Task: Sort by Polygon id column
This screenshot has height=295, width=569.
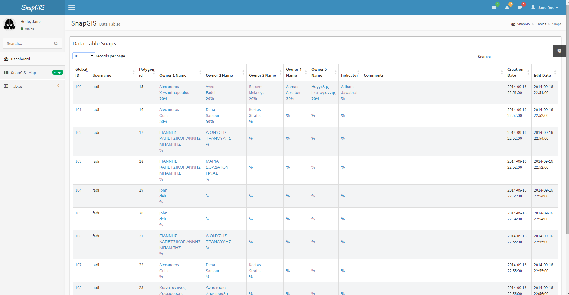Action: tap(147, 72)
